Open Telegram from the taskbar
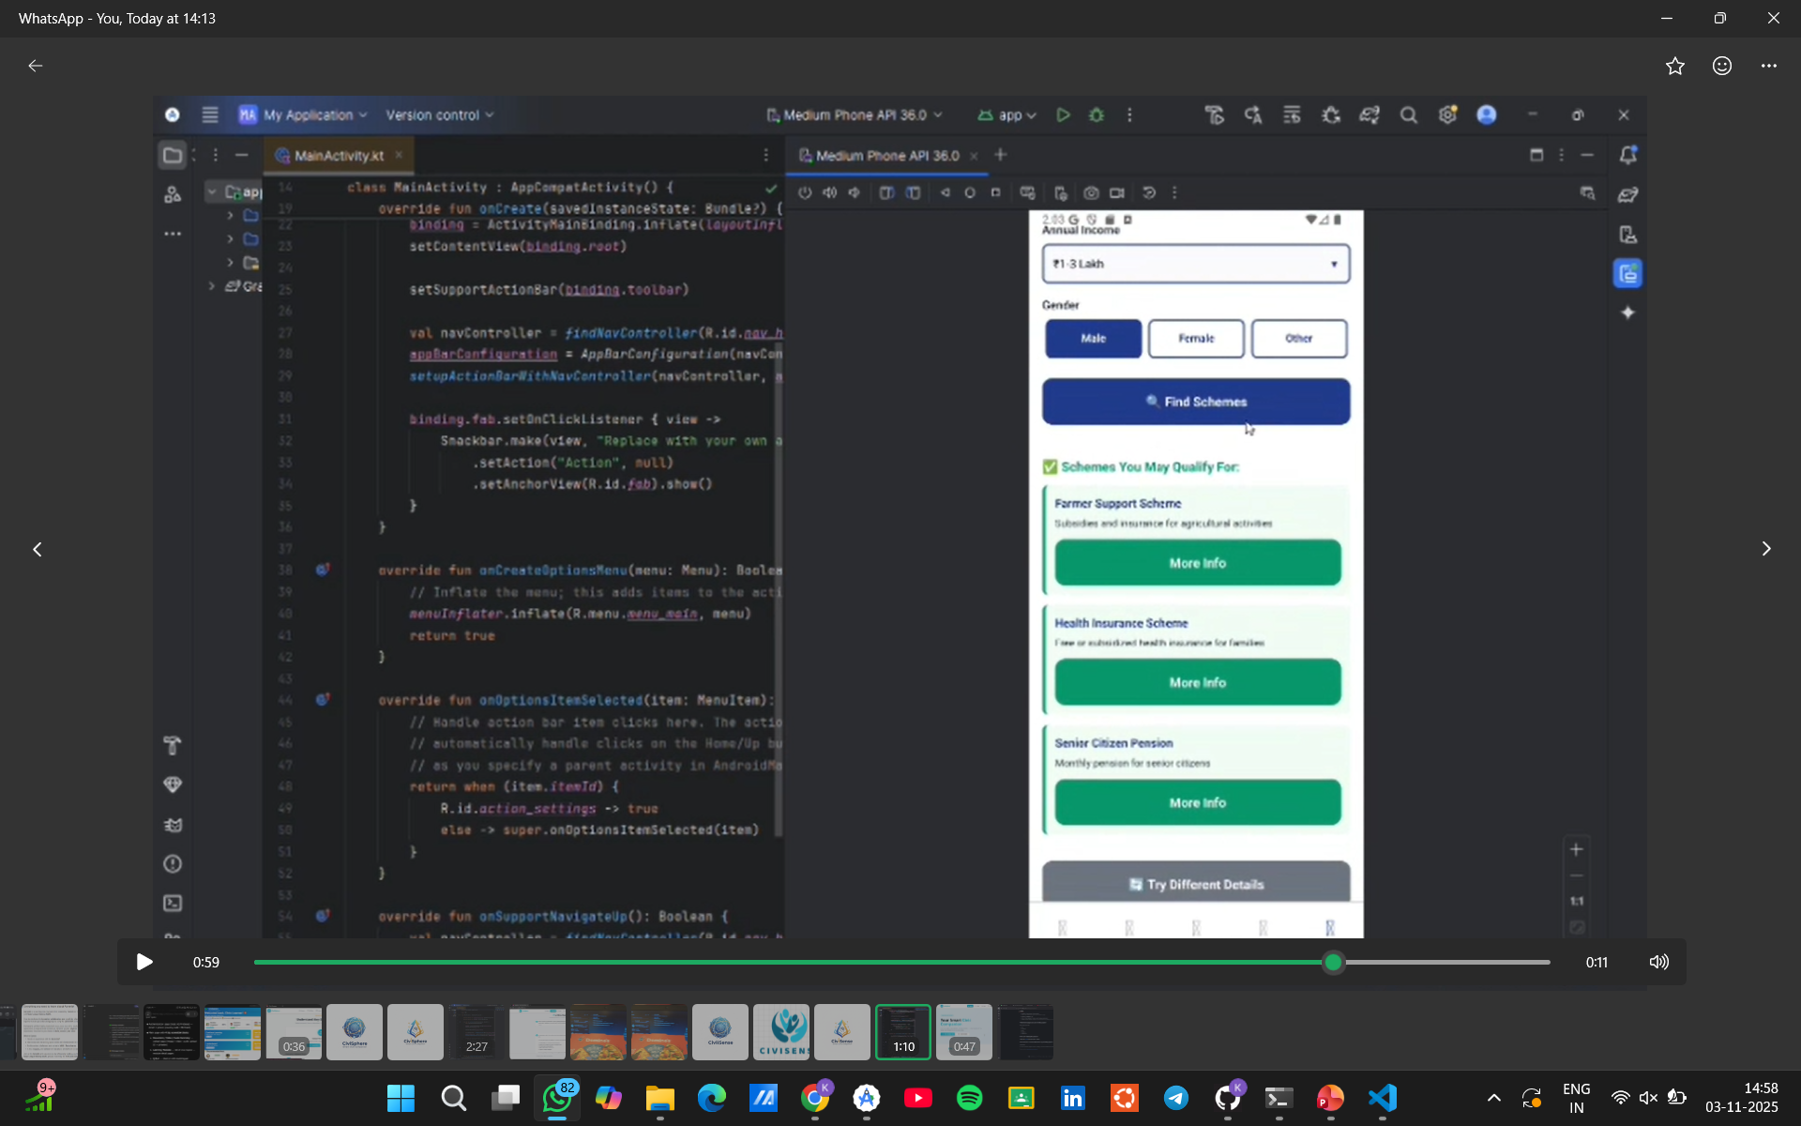The height and width of the screenshot is (1126, 1801). click(1175, 1098)
